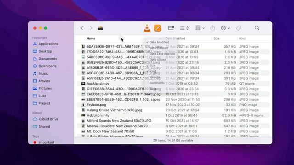Open the ellipsis Action menu
294x165 pixels.
coord(225,28)
